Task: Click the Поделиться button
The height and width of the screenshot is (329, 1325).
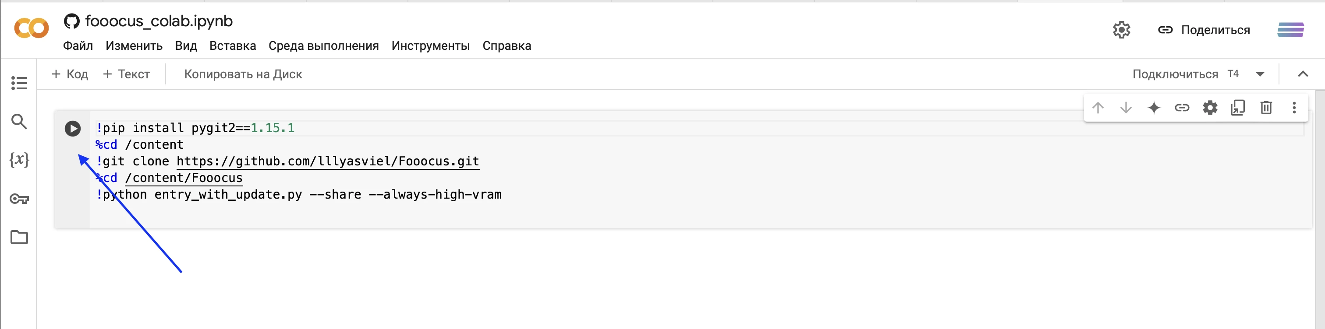Action: pyautogui.click(x=1204, y=30)
